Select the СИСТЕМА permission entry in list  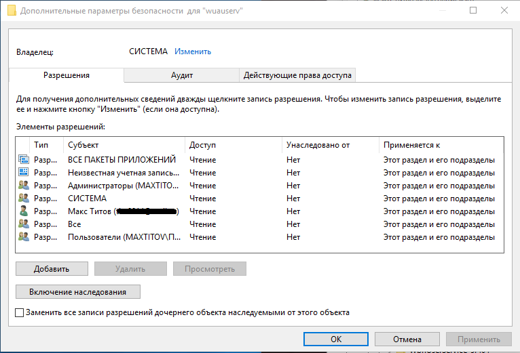(x=260, y=199)
